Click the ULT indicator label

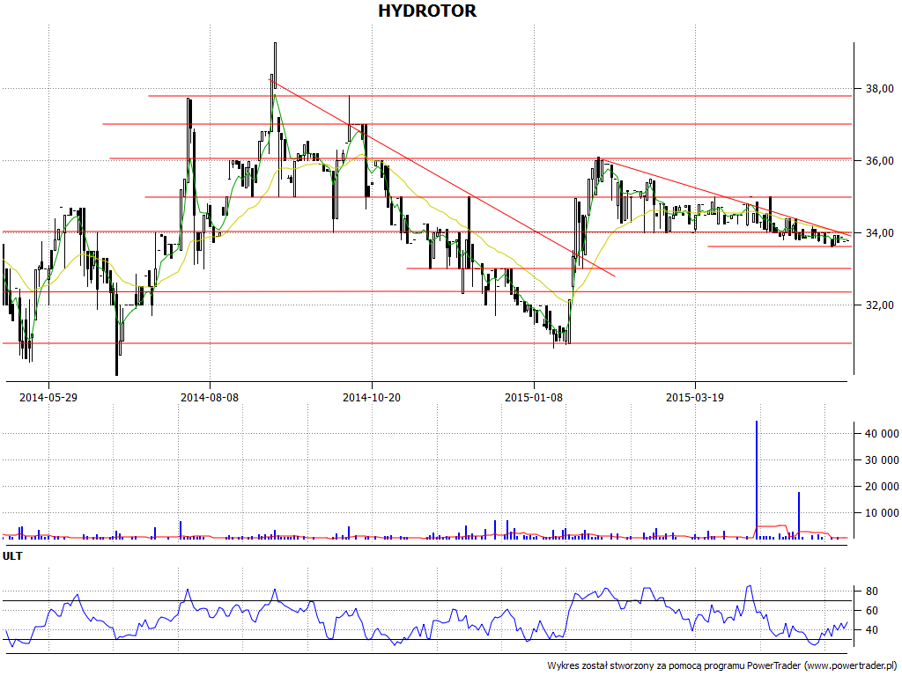12,556
